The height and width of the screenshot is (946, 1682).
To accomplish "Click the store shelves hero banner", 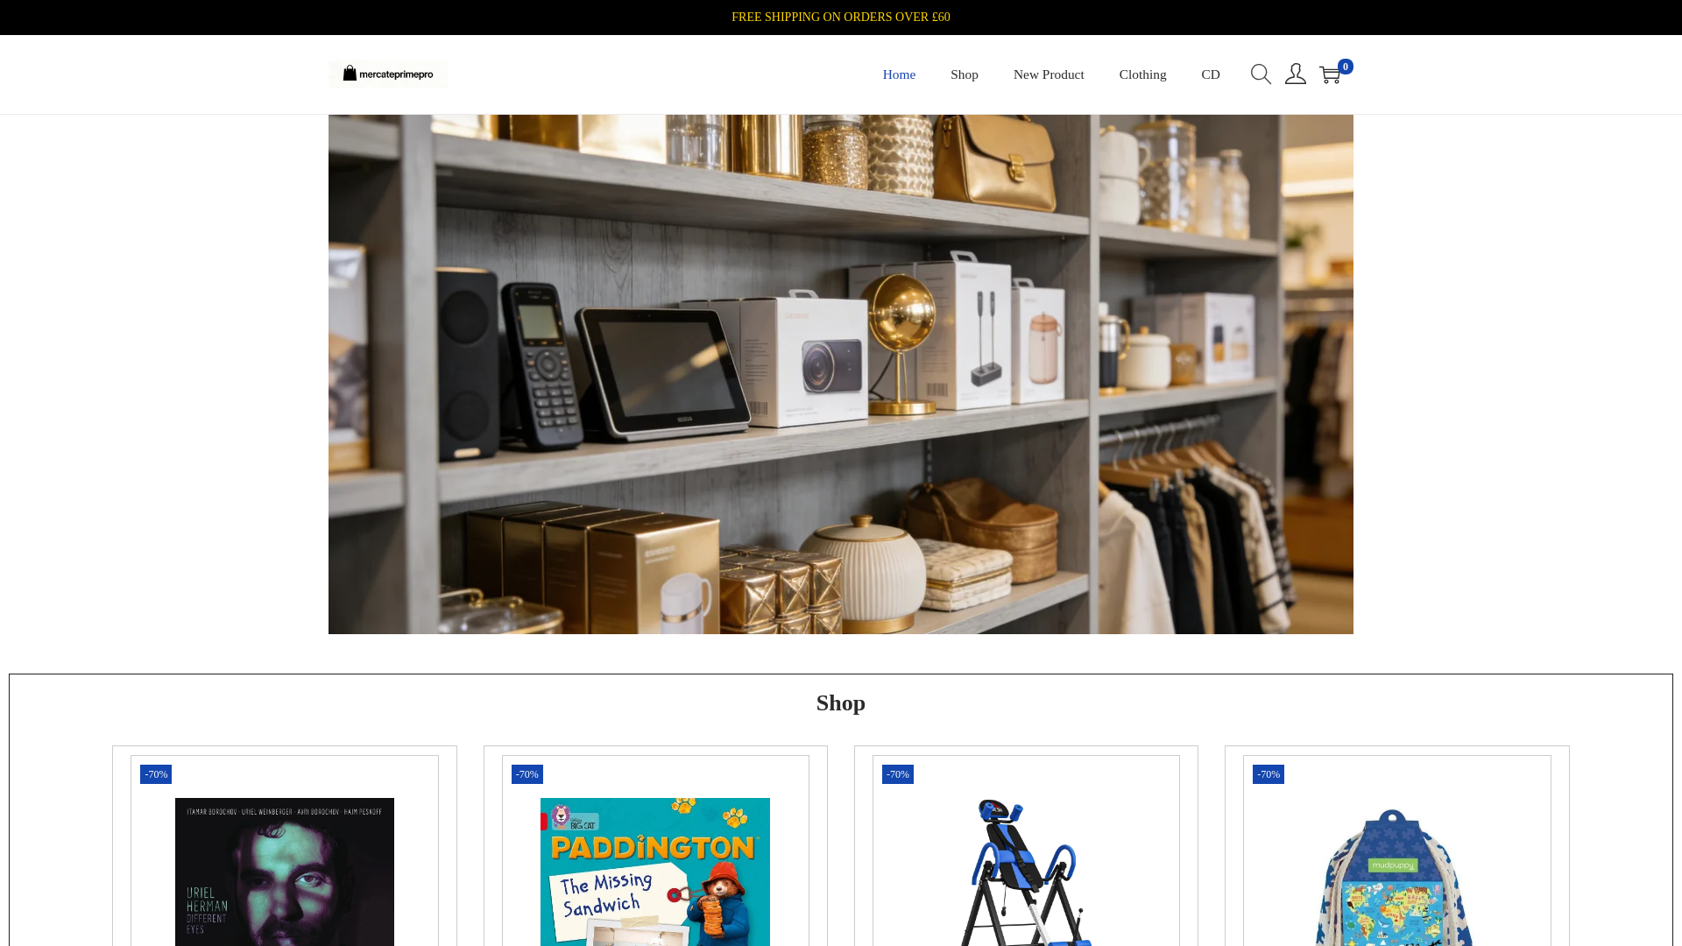I will 841,374.
